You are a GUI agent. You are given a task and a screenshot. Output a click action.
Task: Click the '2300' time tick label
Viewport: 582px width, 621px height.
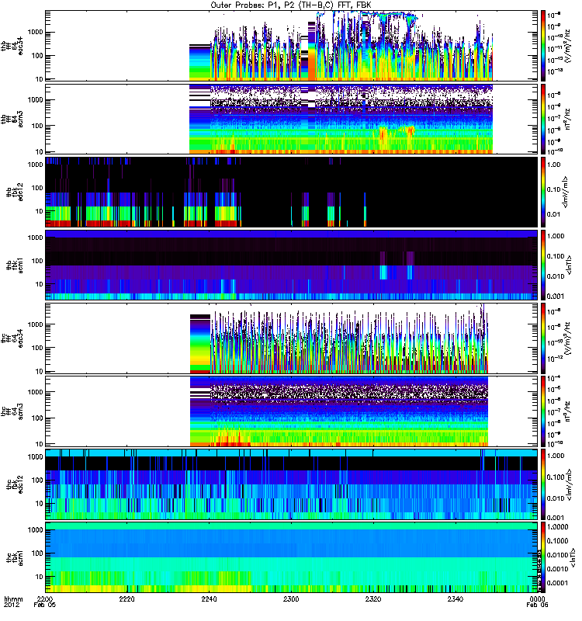click(291, 598)
